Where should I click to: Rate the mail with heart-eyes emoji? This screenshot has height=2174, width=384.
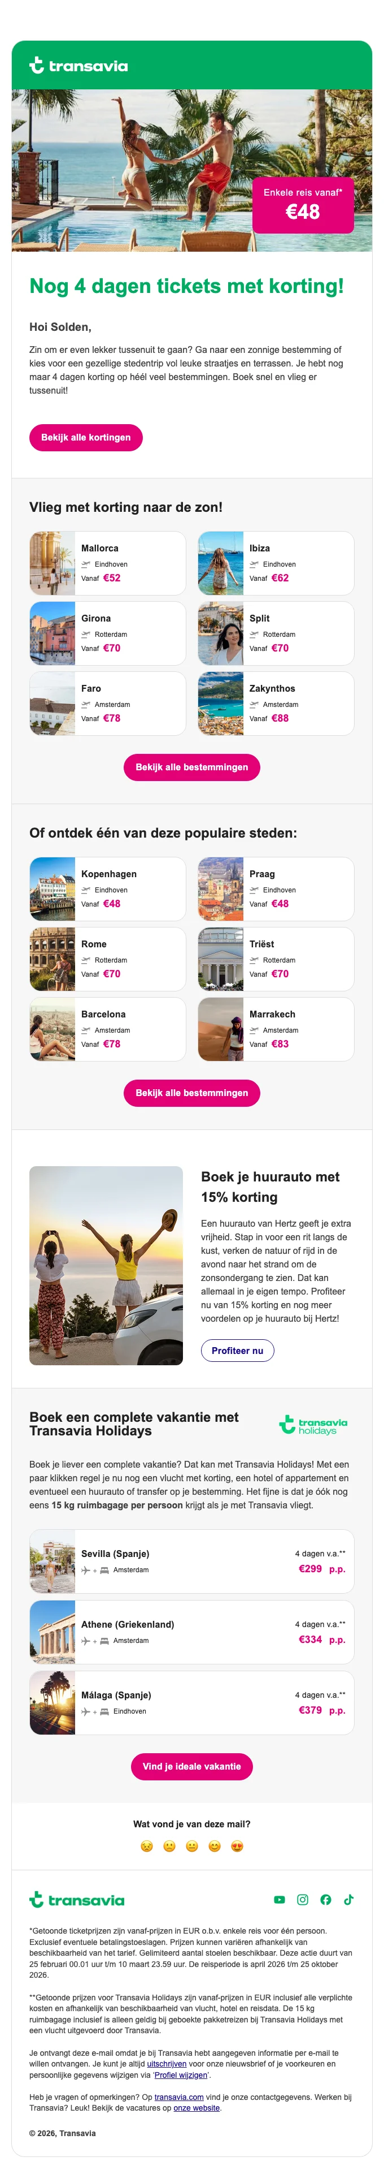238,1846
